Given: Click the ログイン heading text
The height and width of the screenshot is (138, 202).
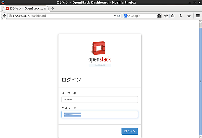Looking at the screenshot, I should click(x=71, y=80).
